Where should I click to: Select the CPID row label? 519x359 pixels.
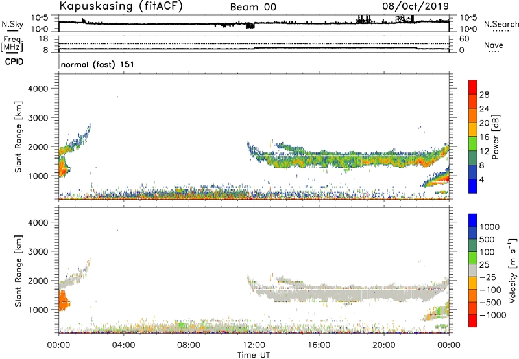[14, 62]
